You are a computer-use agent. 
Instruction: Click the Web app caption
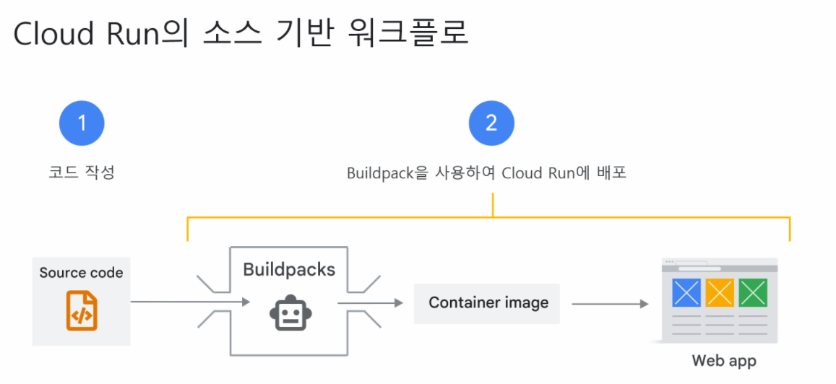(x=724, y=361)
